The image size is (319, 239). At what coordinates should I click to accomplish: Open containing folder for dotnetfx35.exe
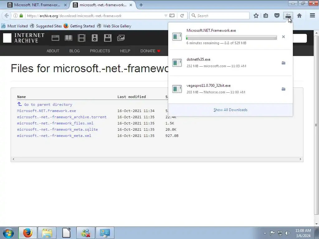283,63
